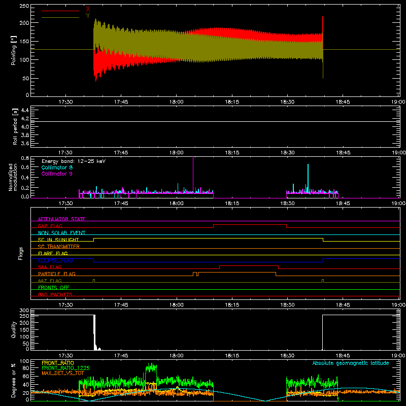406x406 pixels.
Task: Select the BAD_PACKETS flag label
Action: point(55,294)
